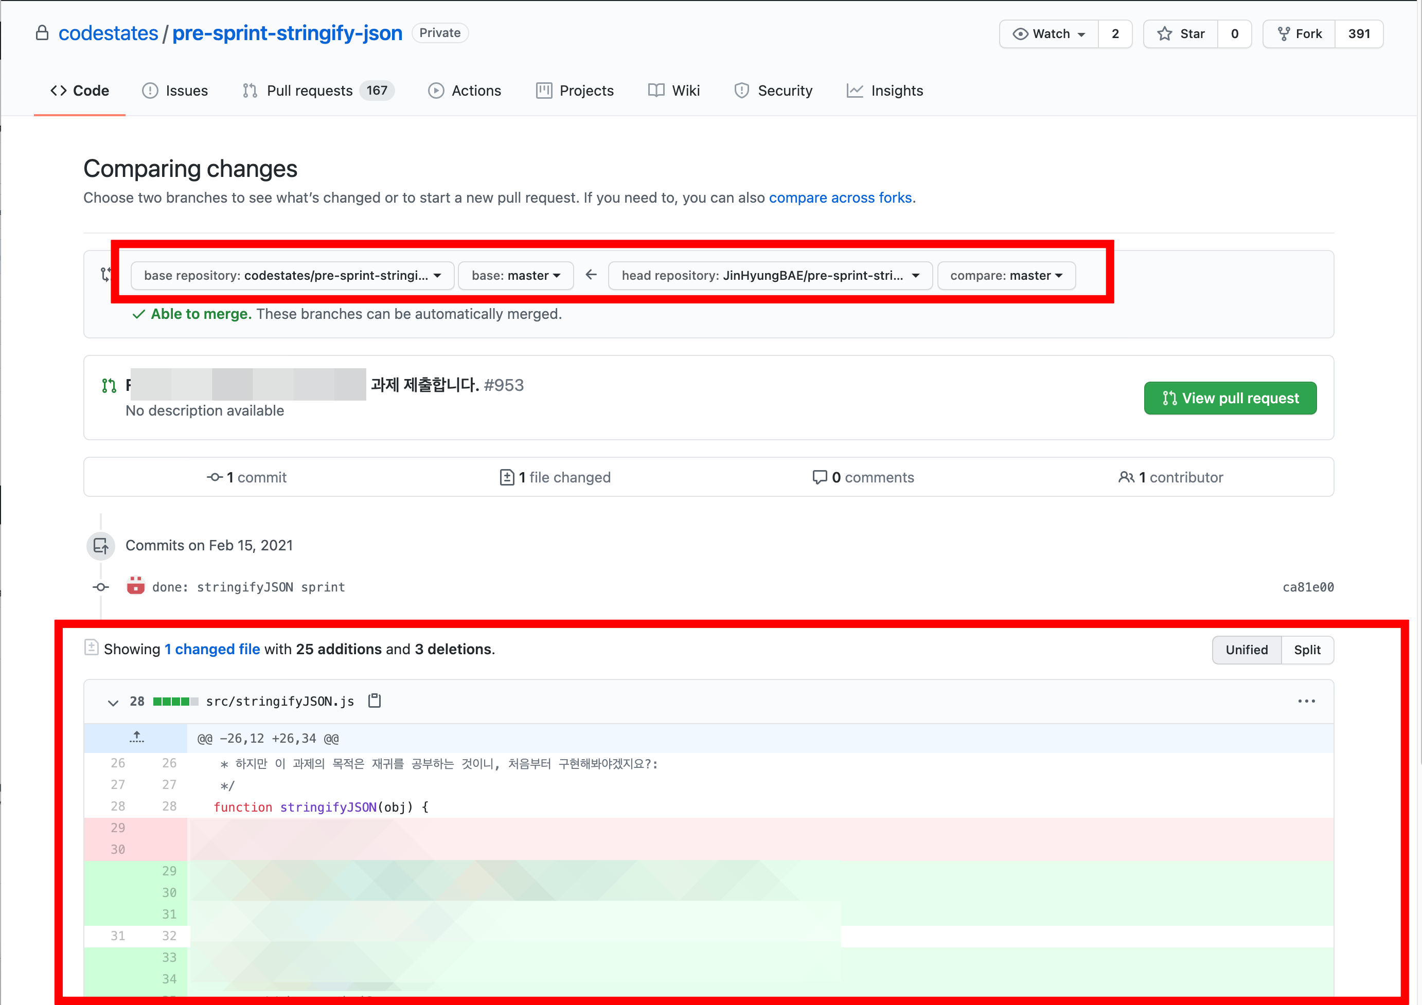
Task: Click the expand-up arrow in diff hunk header
Action: [136, 738]
